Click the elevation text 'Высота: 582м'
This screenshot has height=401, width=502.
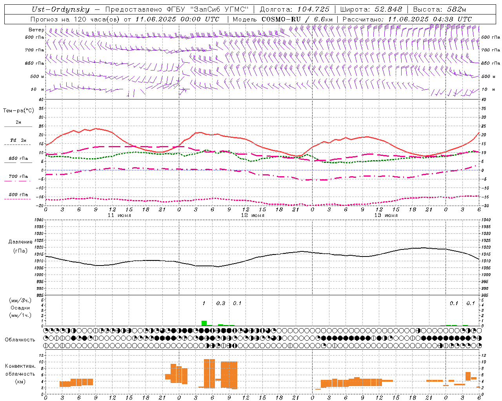click(440, 9)
